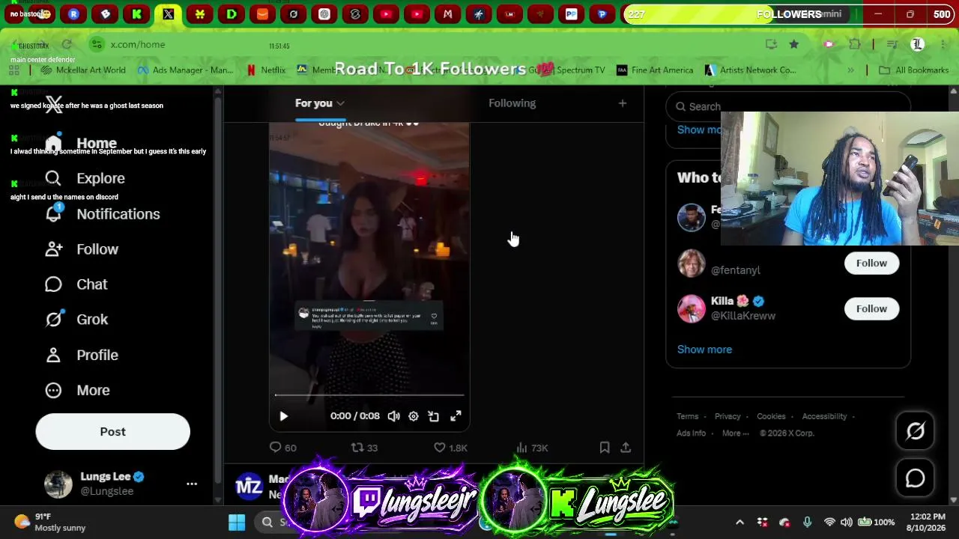
Task: Click the Notifications bell icon
Action: [x=53, y=214]
